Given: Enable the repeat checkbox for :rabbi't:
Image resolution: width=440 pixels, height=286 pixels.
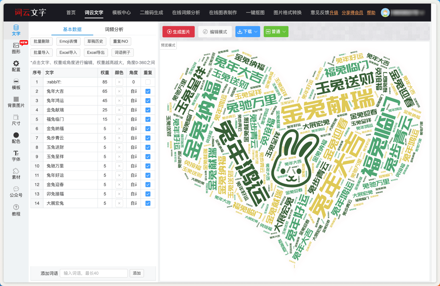Looking at the screenshot, I should point(148,82).
